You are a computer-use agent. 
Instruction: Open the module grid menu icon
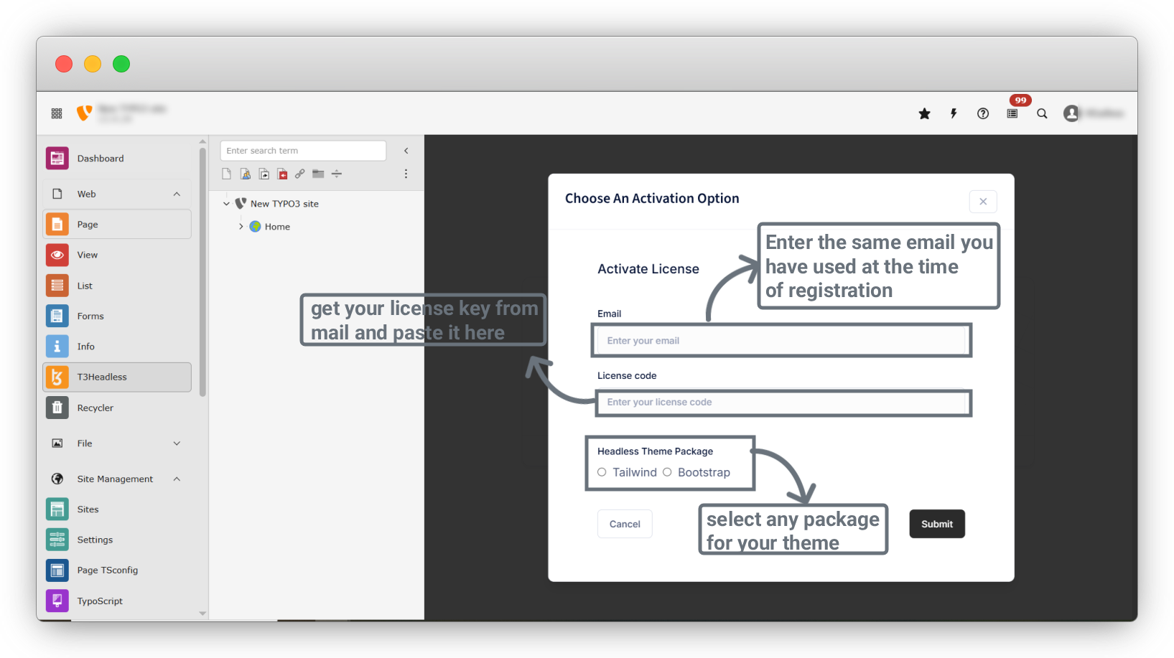coord(57,113)
